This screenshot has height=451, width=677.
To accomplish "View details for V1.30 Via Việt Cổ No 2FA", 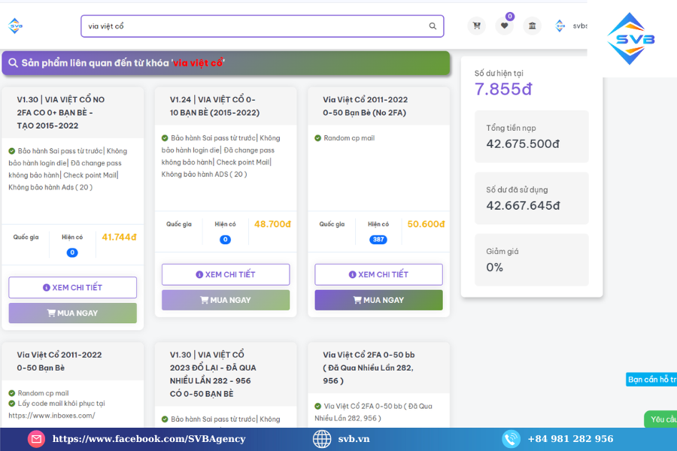I will point(72,287).
